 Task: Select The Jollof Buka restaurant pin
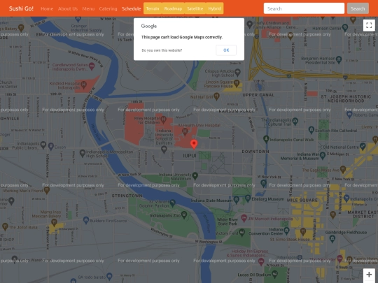click(5, 226)
